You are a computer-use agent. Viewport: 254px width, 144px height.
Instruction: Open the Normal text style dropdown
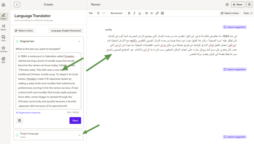point(116,13)
